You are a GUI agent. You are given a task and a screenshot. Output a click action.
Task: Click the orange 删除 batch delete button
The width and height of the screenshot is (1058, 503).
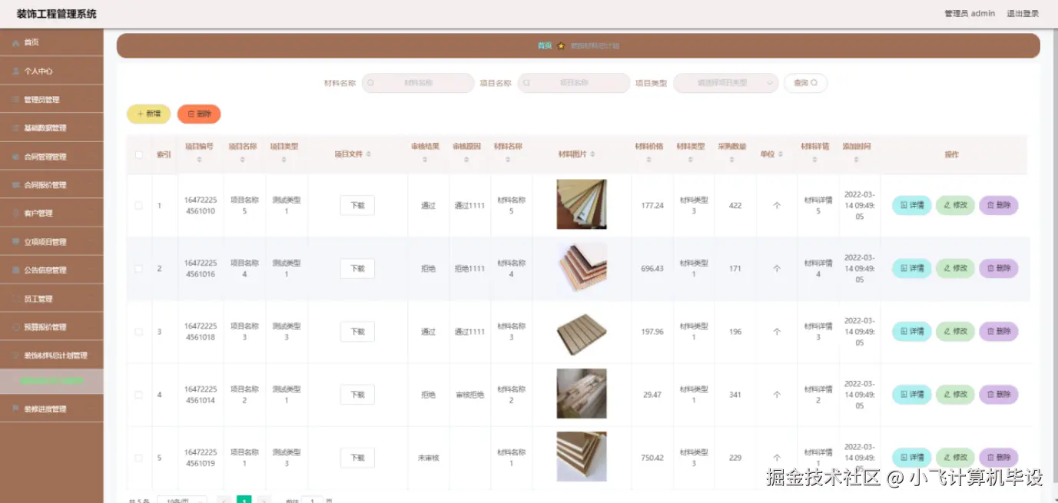199,114
